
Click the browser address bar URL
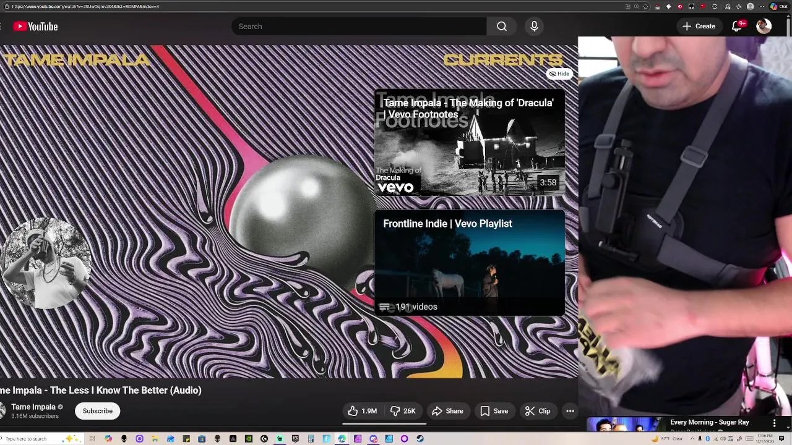pos(85,6)
